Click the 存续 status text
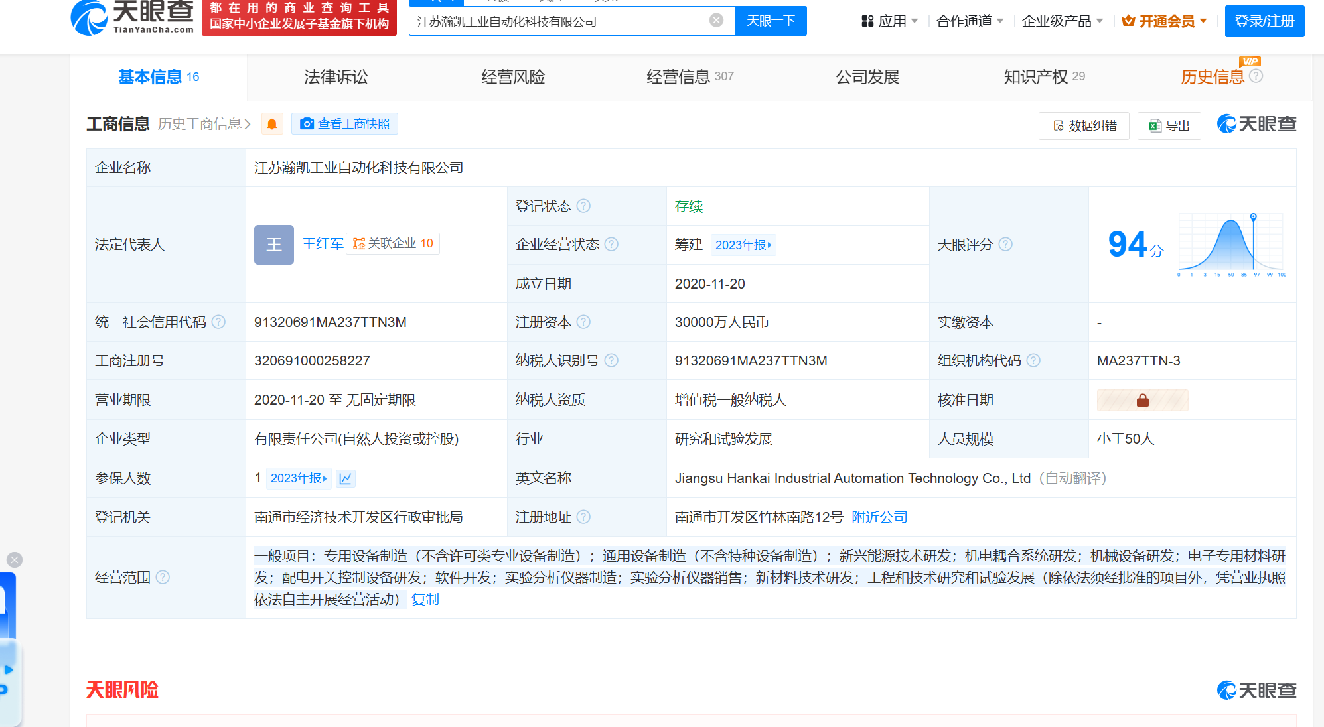1324x727 pixels. click(x=688, y=206)
